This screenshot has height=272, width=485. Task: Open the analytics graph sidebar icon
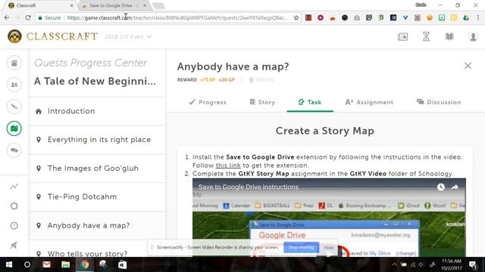(14, 187)
